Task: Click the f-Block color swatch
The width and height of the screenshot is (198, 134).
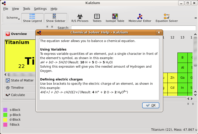Action: click(x=5, y=125)
